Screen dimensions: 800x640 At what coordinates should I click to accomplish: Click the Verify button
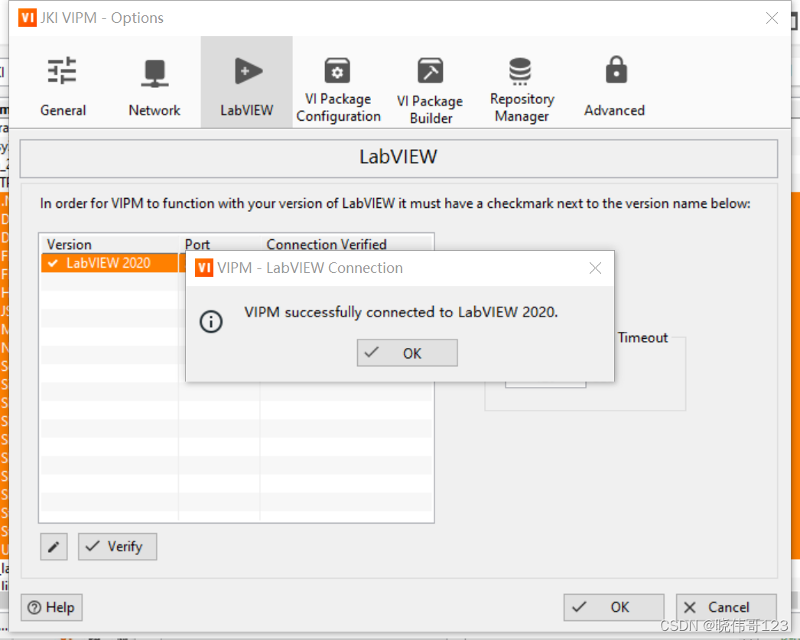pos(117,547)
